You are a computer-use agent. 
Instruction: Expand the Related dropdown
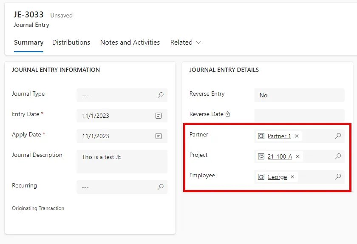pos(186,43)
